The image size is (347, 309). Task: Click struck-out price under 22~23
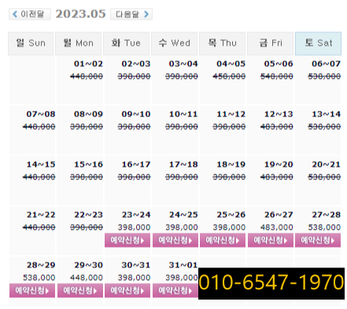(x=87, y=227)
